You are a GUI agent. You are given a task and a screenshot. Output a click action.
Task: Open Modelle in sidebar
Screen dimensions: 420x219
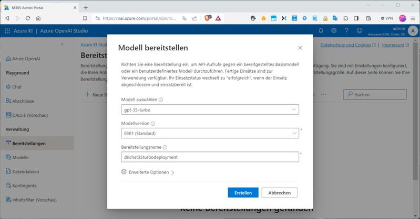(17, 157)
